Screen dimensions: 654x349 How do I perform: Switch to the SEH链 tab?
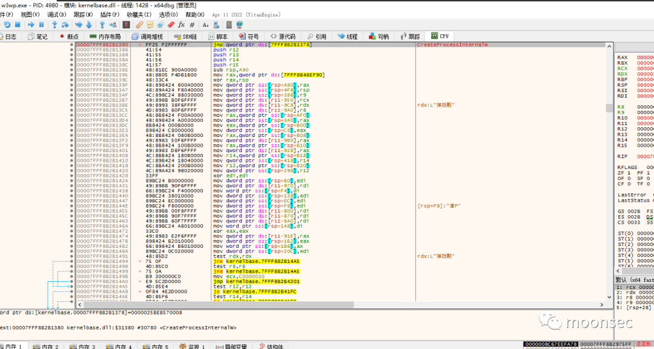click(x=185, y=37)
